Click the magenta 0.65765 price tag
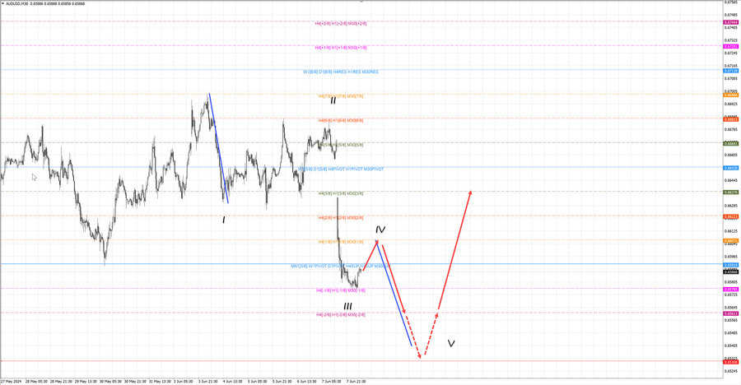Screen dimensions: 741x385 [x=731, y=290]
